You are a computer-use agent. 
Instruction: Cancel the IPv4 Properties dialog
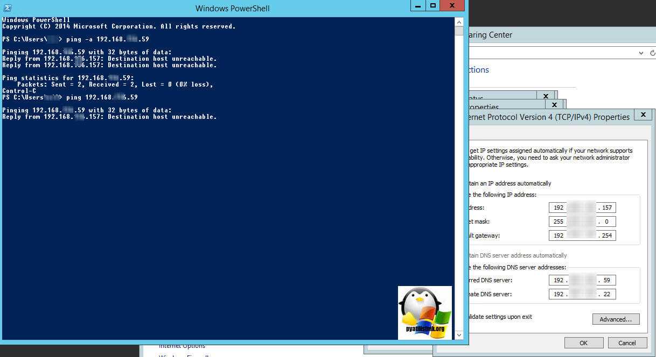(627, 342)
